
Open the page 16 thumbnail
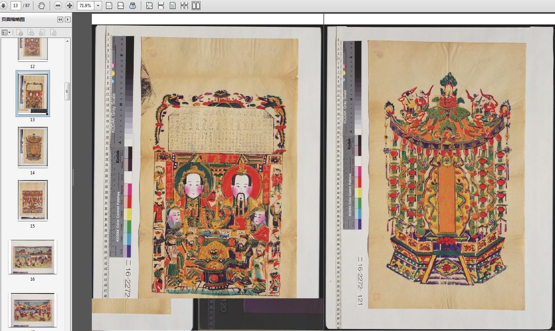pos(33,257)
